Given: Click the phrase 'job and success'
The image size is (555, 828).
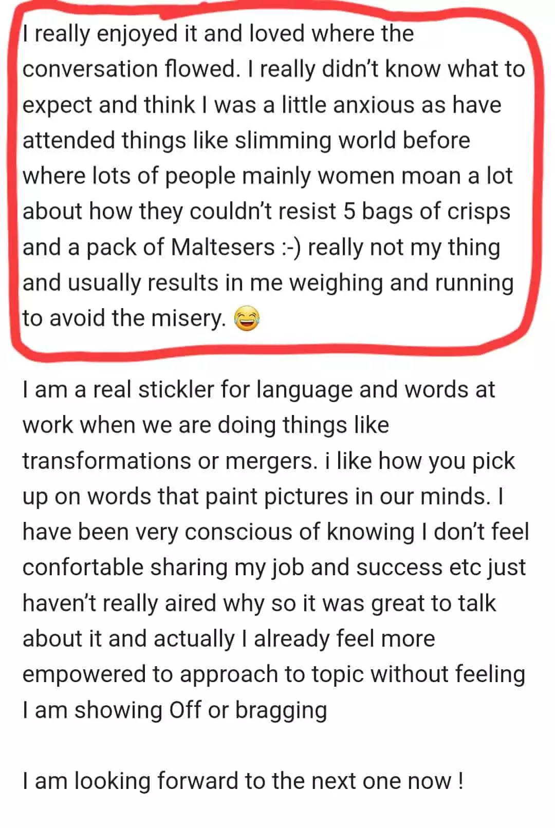Looking at the screenshot, I should pos(340,568).
